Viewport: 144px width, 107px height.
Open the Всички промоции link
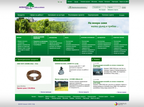[46, 92]
